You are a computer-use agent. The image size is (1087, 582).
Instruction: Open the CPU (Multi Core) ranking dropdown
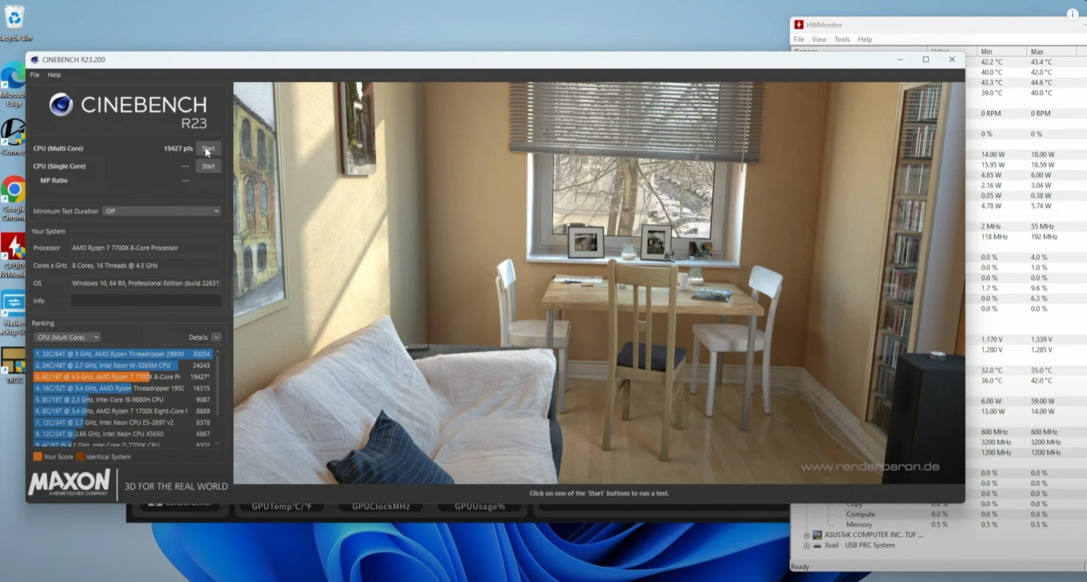point(67,337)
